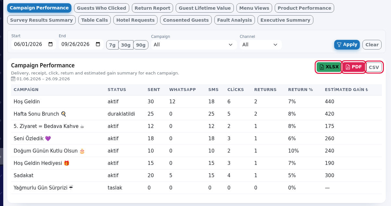Select the Seni Özledik campaign name
The width and height of the screenshot is (391, 206).
pos(32,139)
